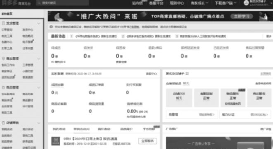Open 更多 in the 最新动态 bar
This screenshot has width=273, height=149.
click(x=268, y=36)
